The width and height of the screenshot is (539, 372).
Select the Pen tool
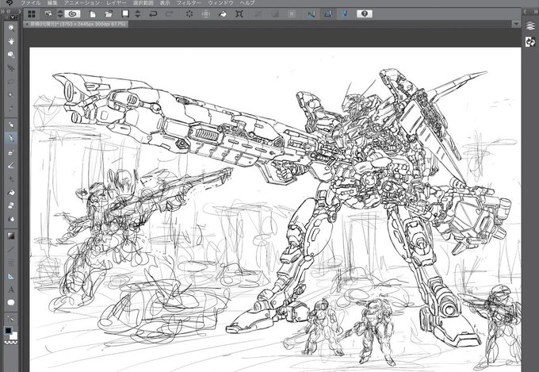(11, 125)
